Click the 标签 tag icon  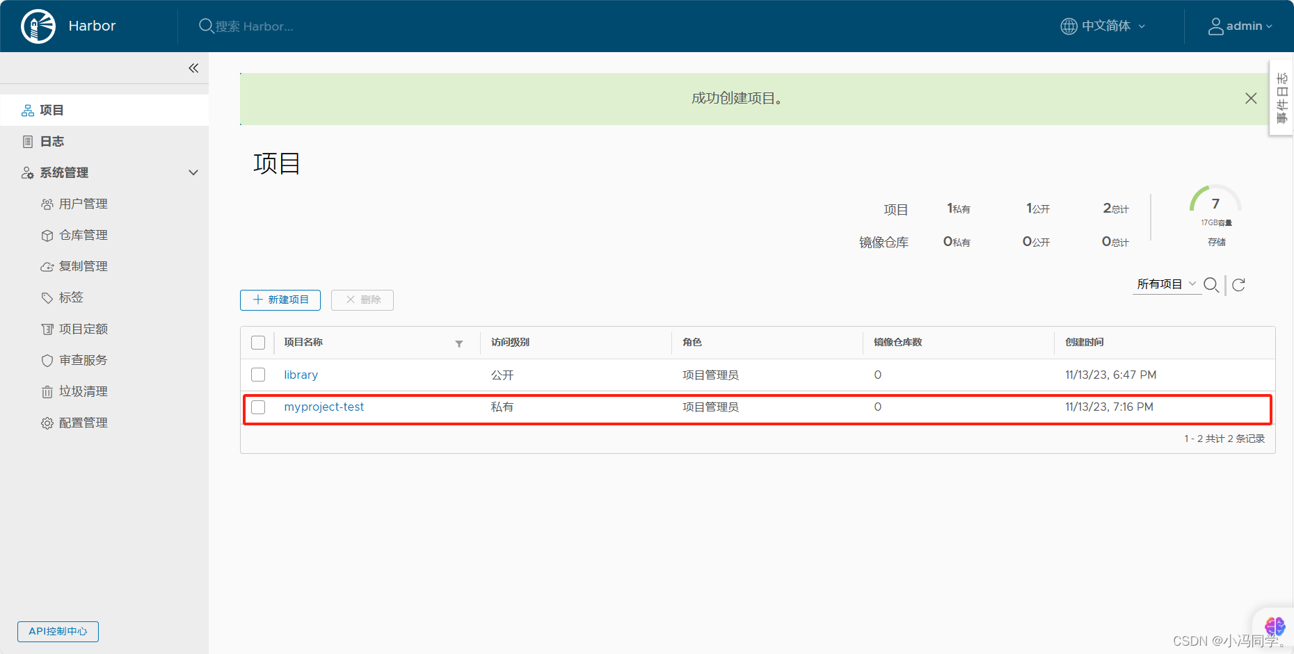coord(47,298)
